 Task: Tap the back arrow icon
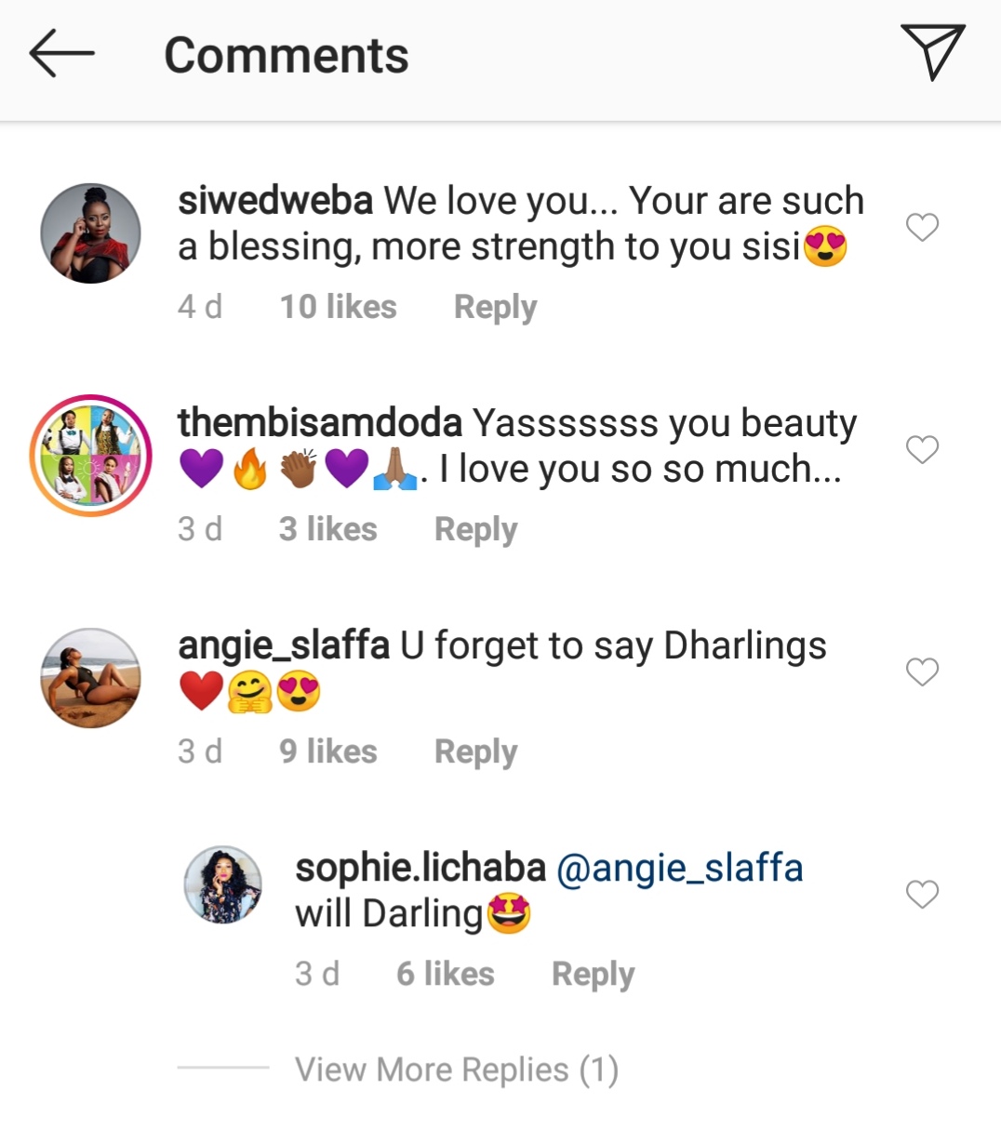pyautogui.click(x=61, y=54)
